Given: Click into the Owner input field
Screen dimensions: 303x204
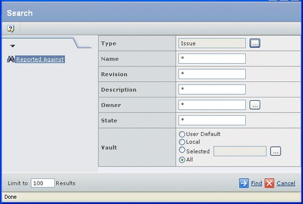Looking at the screenshot, I should [x=212, y=105].
